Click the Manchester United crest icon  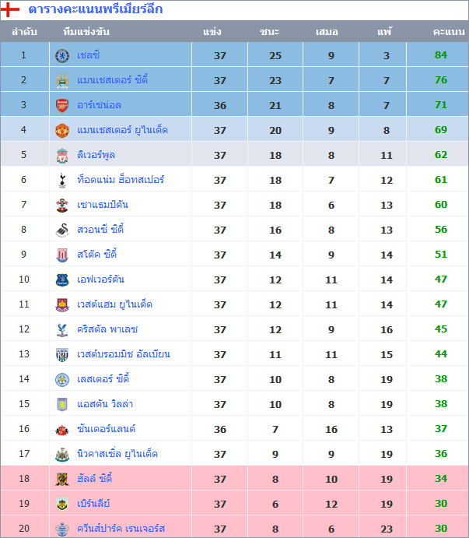click(62, 130)
